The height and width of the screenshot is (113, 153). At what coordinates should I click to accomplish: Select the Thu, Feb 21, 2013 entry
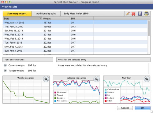pos(75,27)
